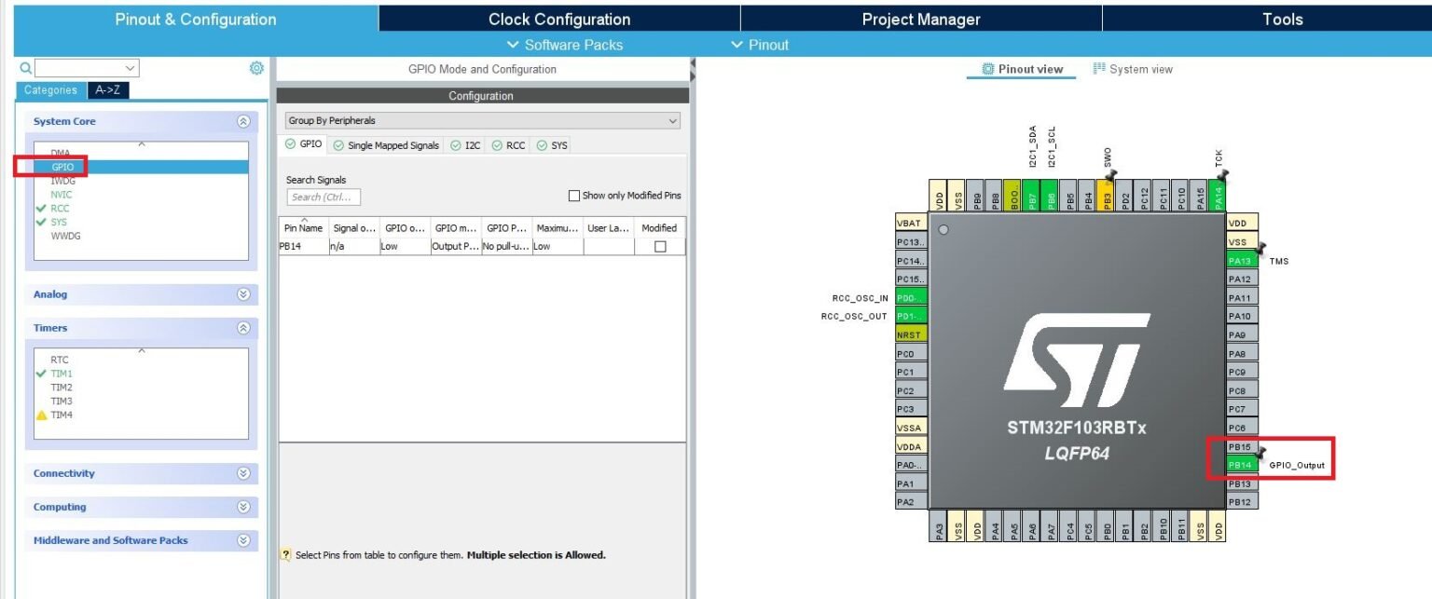The image size is (1432, 599).
Task: Click the settings gear icon in left panel
Action: tap(256, 68)
